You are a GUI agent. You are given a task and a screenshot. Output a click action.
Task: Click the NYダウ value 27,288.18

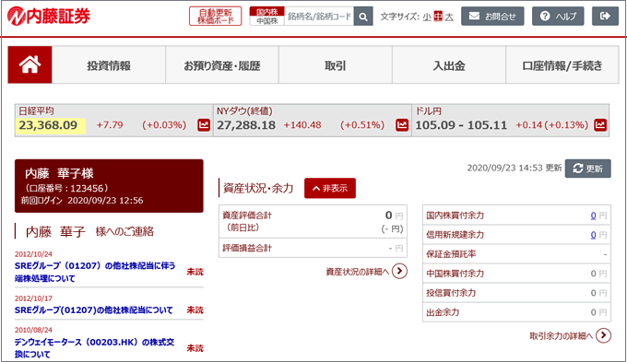coord(246,125)
